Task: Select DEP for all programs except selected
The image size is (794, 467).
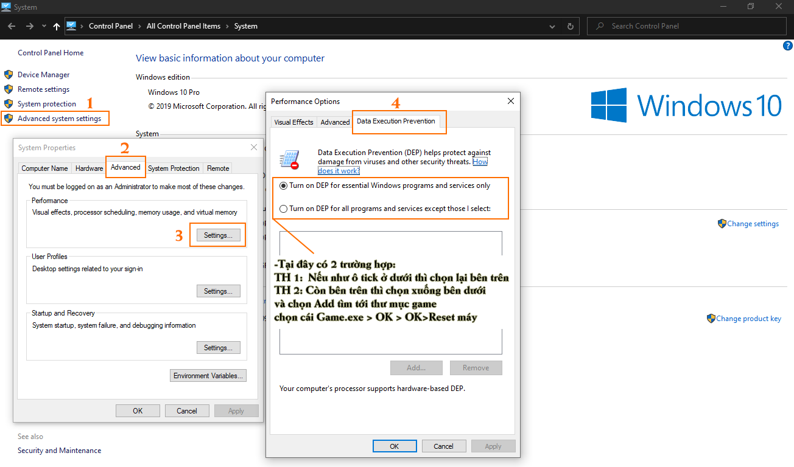Action: pos(284,209)
